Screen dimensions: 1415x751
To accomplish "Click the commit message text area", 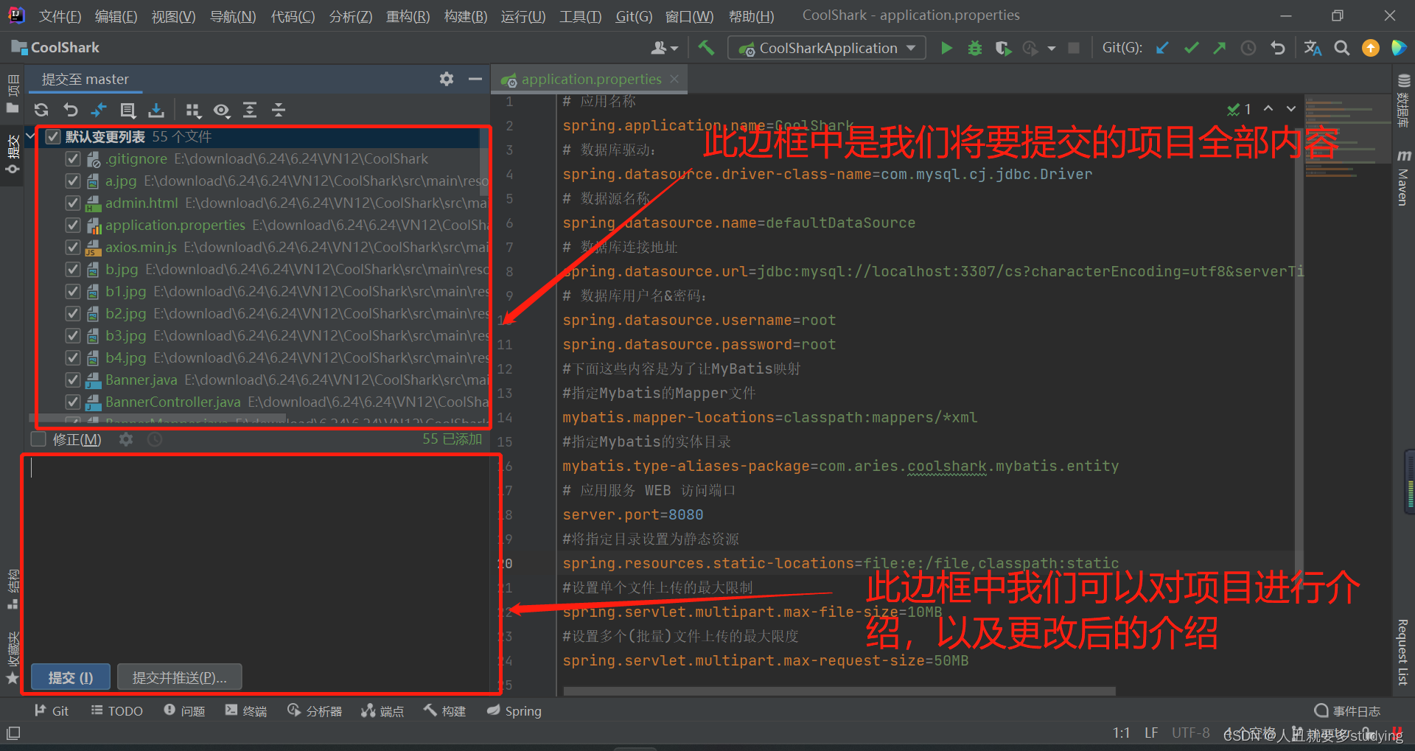I will click(257, 558).
